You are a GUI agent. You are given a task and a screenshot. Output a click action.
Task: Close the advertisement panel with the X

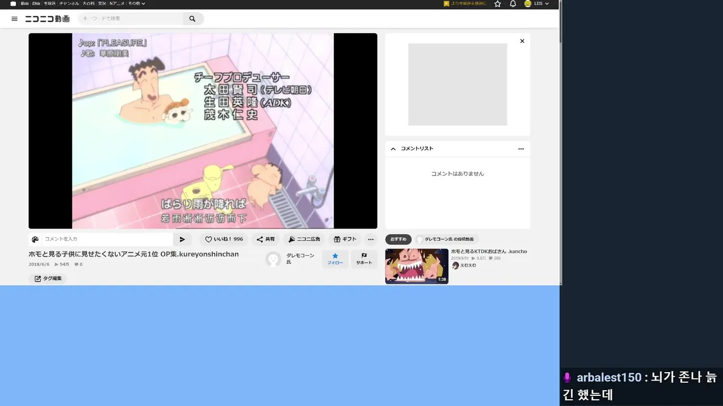coord(522,41)
